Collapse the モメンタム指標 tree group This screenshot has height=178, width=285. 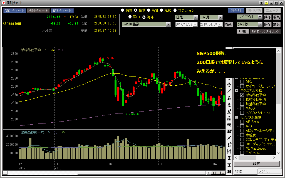[237, 117]
